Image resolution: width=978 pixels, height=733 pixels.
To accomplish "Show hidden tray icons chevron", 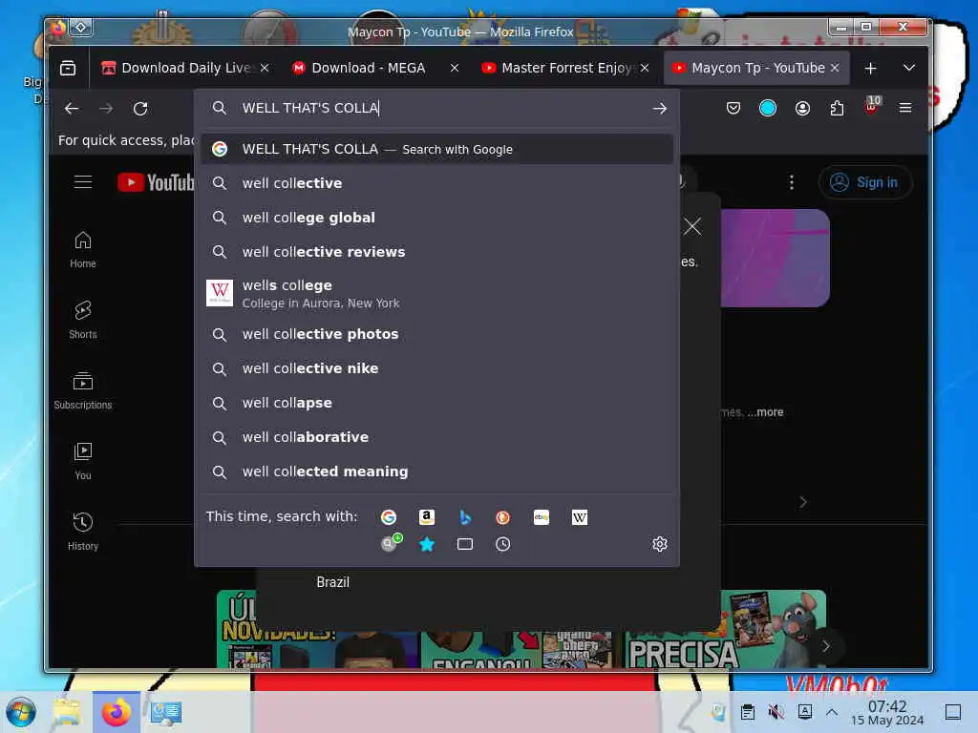I will click(x=832, y=712).
